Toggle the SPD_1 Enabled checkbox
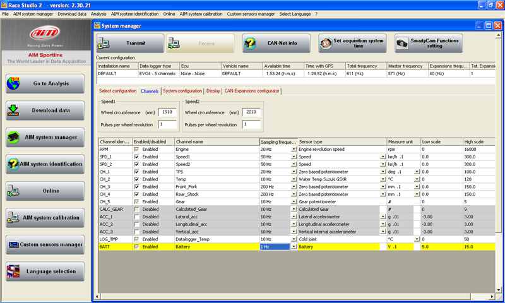Image resolution: width=505 pixels, height=303 pixels. pos(136,157)
